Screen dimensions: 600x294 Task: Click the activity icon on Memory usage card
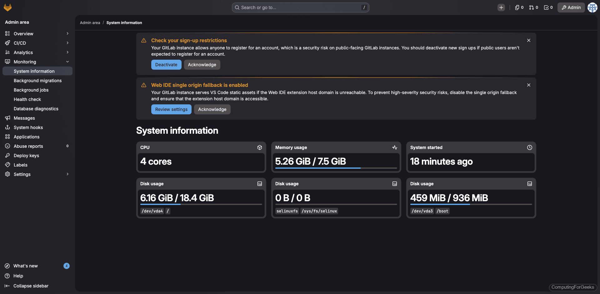click(x=394, y=147)
